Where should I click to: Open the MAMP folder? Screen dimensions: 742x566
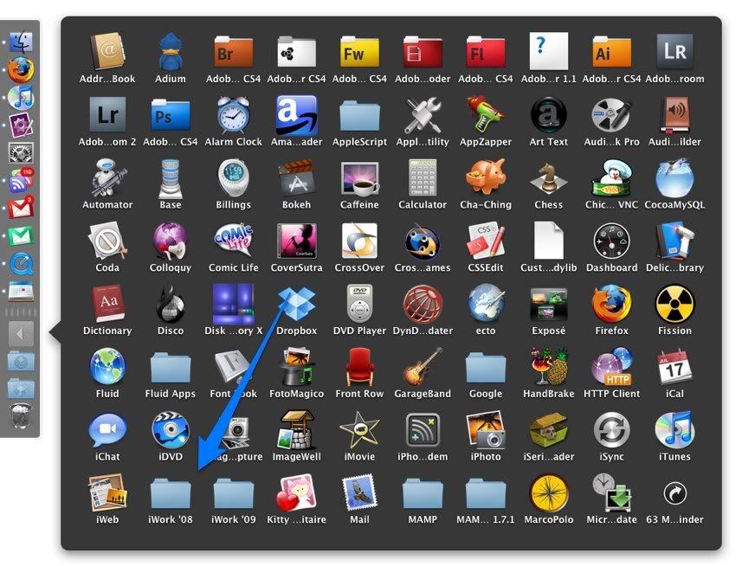(x=423, y=494)
